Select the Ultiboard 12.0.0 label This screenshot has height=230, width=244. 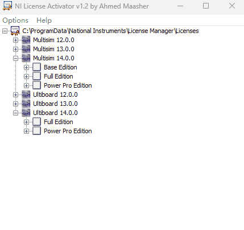tap(55, 95)
